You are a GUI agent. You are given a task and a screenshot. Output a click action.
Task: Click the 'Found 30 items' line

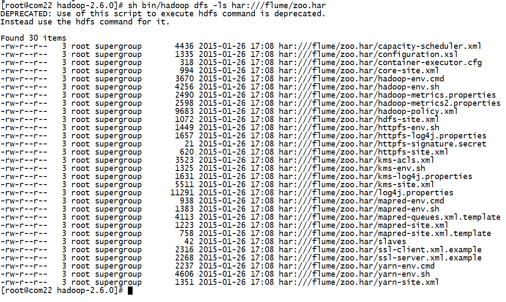[x=33, y=38]
